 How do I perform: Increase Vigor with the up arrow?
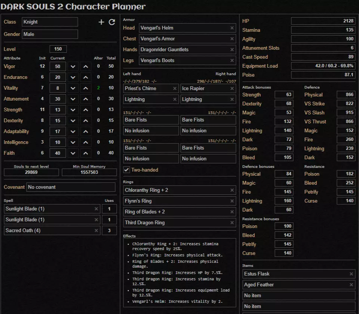[x=86, y=67]
